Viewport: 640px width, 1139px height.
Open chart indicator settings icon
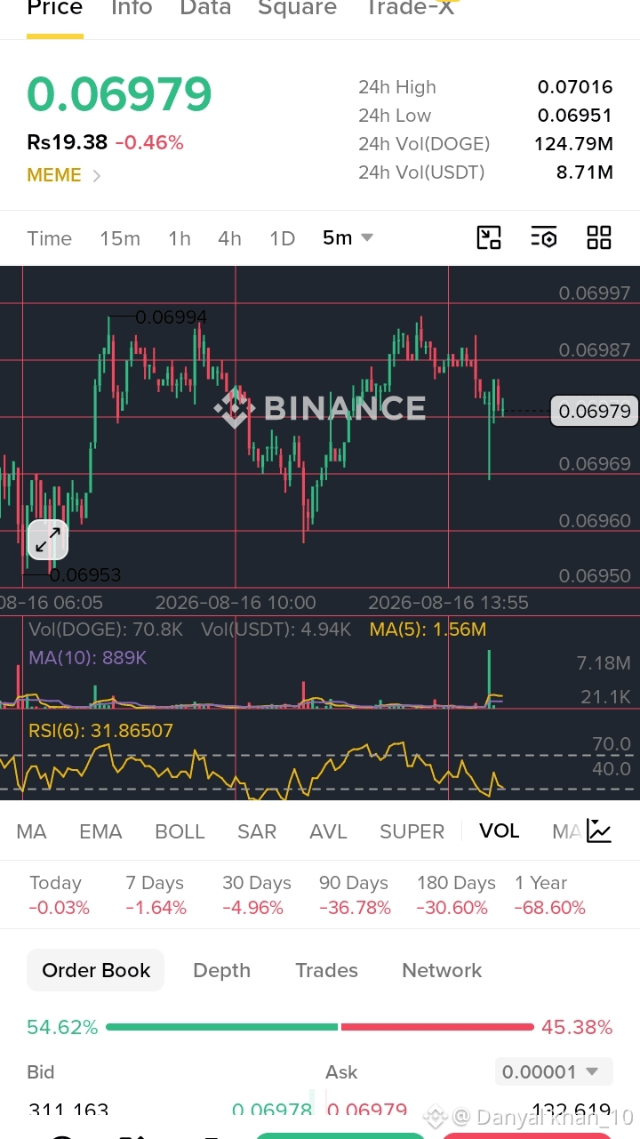544,237
